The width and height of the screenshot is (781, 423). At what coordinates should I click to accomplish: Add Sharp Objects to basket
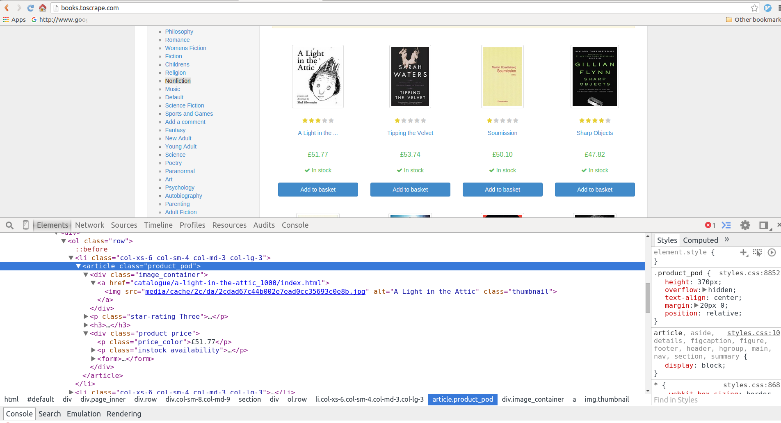click(595, 190)
